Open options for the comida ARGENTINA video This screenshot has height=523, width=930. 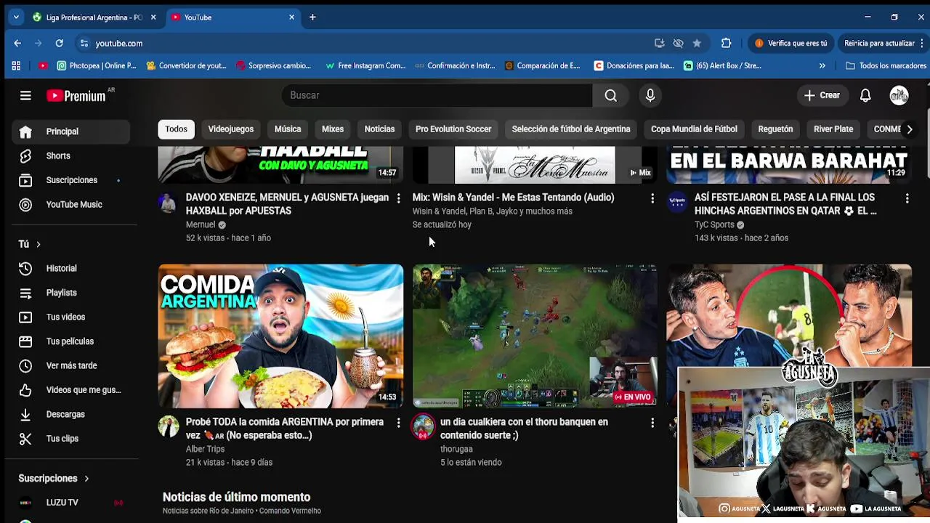click(398, 423)
